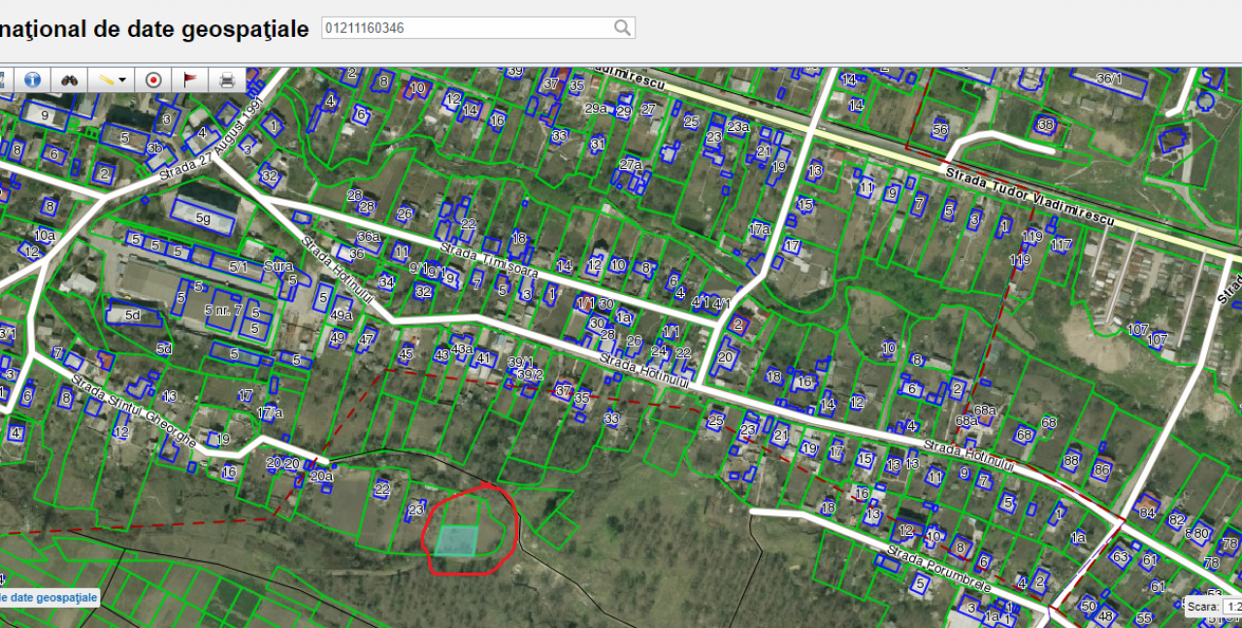This screenshot has width=1242, height=628.
Task: Expand the measure tool dropdown arrow
Action: (x=122, y=81)
